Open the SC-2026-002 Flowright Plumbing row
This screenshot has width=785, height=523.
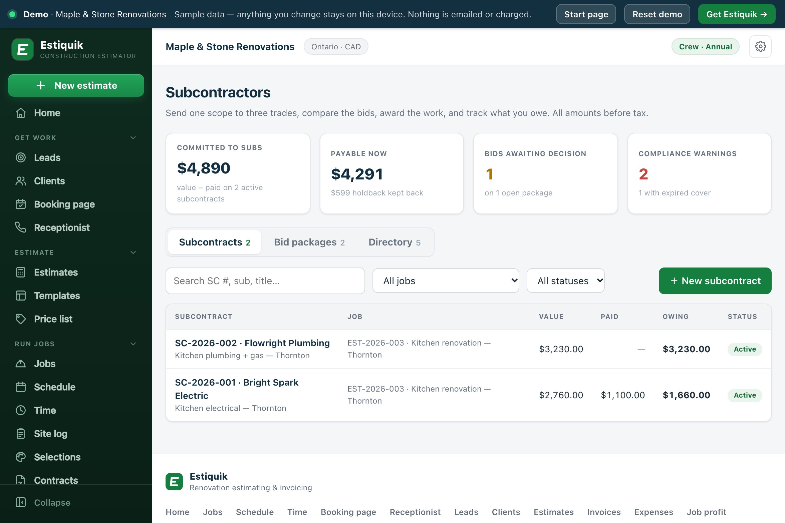(469, 349)
